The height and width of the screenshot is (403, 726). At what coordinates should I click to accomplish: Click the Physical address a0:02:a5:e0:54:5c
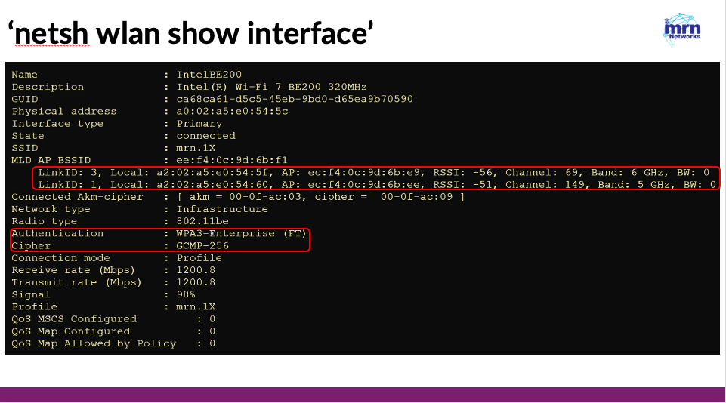click(233, 112)
